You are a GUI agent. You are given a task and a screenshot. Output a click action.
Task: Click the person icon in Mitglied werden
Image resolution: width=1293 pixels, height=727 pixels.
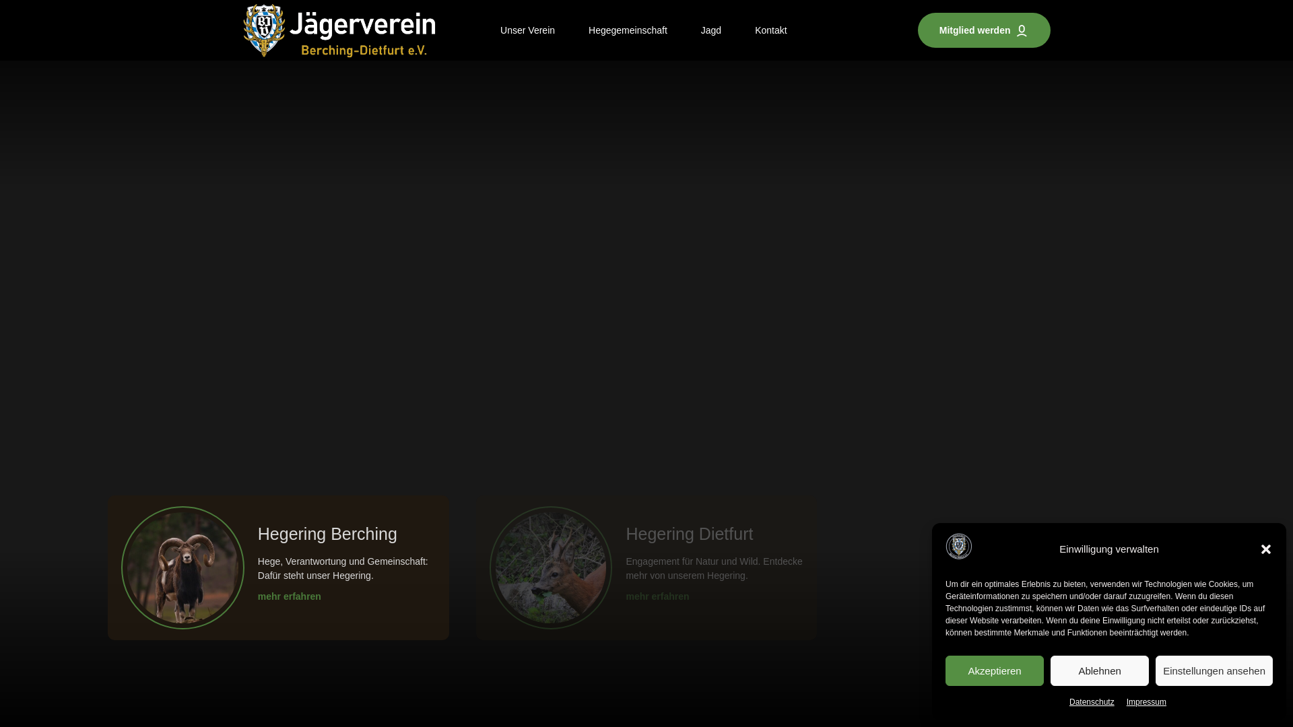pos(1022,31)
